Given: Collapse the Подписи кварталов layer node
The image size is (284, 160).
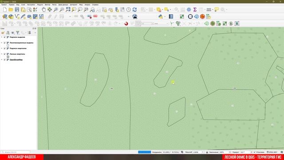Looking at the screenshot, I should pos(2,48).
